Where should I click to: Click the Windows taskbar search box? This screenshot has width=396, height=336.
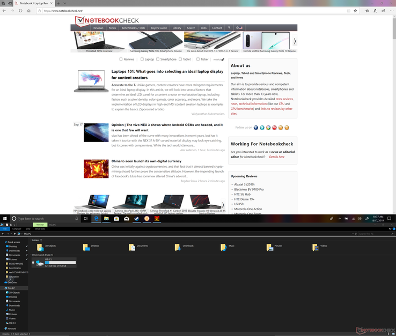click(x=45, y=219)
